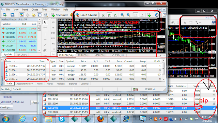218x123 pixels.
Task: Select XAUUSD in Market Watch
Action: click(x=19, y=37)
